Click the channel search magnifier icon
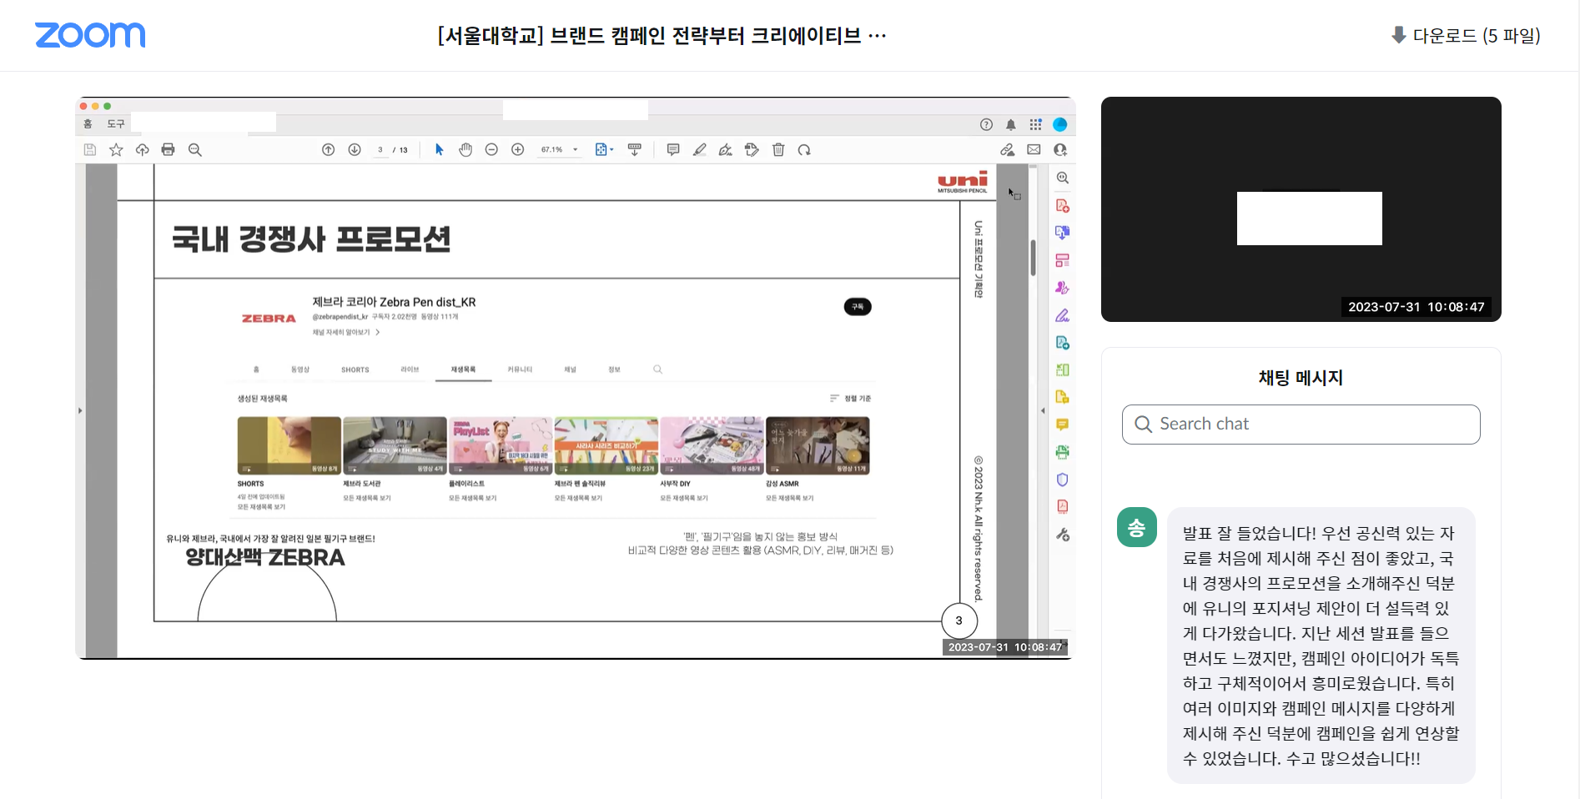The height and width of the screenshot is (799, 1580). point(657,369)
